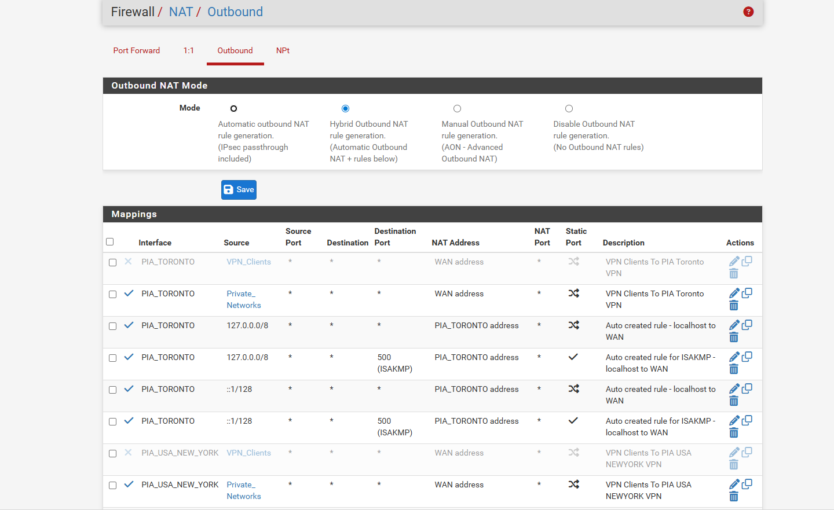834x510 pixels.
Task: Choose Manual Outbound NAT rule generation
Action: [457, 109]
